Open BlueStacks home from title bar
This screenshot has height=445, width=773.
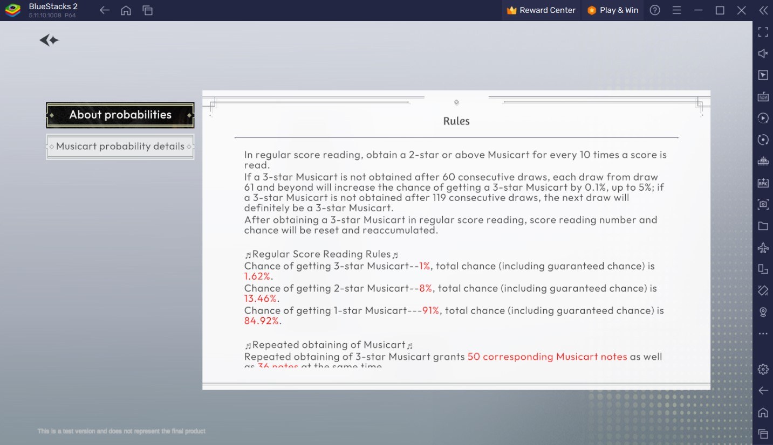[126, 10]
